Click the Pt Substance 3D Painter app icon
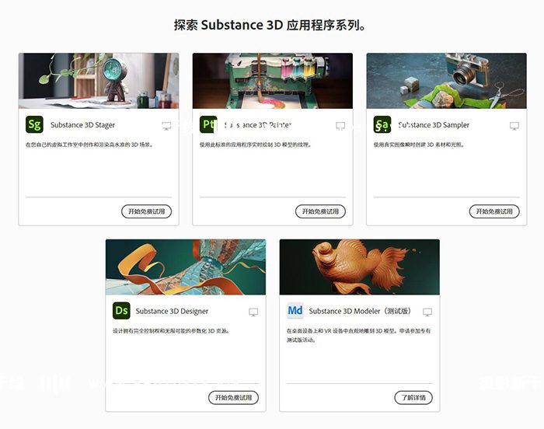The height and width of the screenshot is (429, 544). coord(208,124)
